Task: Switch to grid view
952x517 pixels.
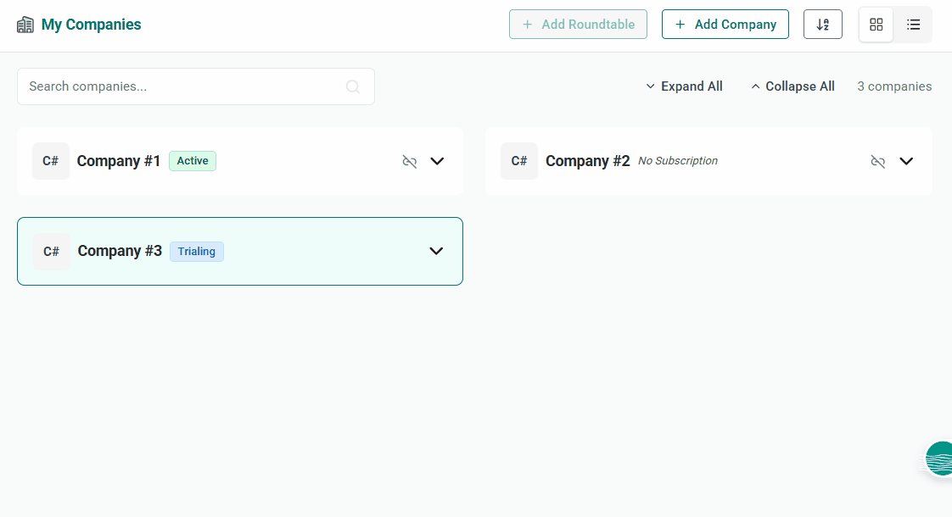Action: click(x=876, y=25)
